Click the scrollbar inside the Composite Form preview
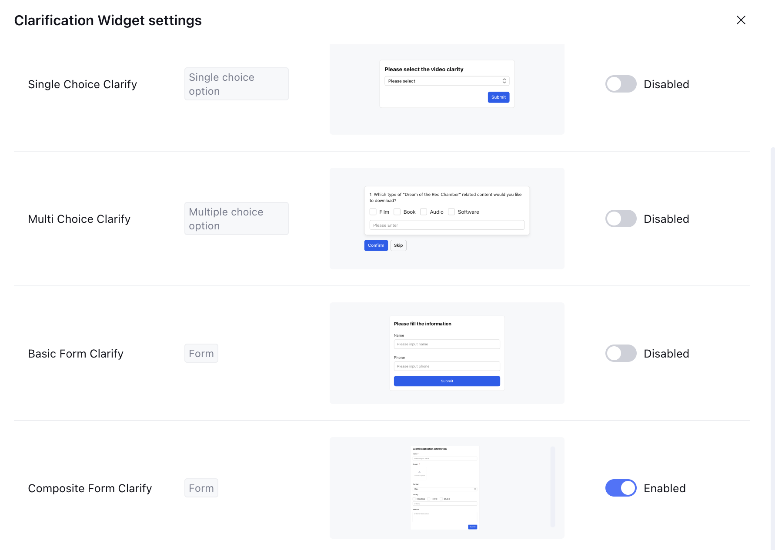 tap(553, 487)
